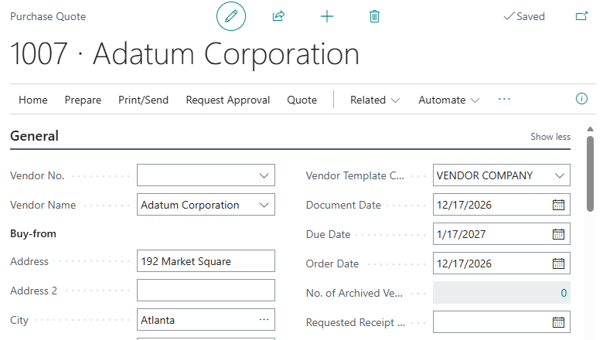Click the City lookup ellipsis button

264,319
